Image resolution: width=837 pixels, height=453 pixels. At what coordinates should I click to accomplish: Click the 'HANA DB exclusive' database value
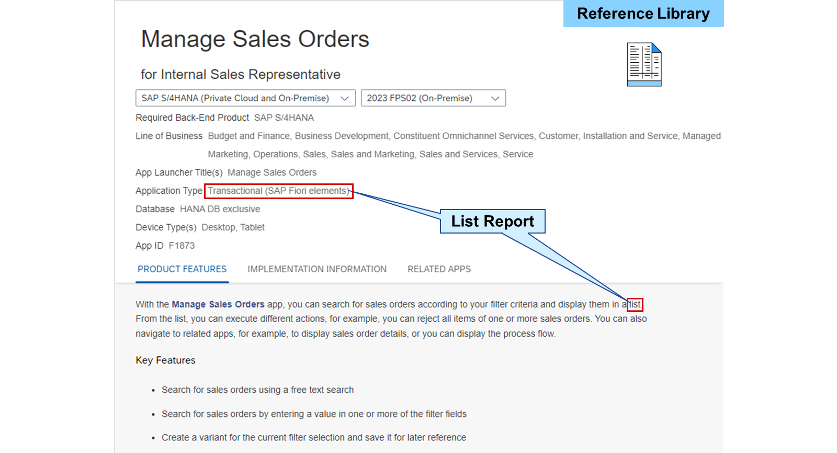point(220,209)
